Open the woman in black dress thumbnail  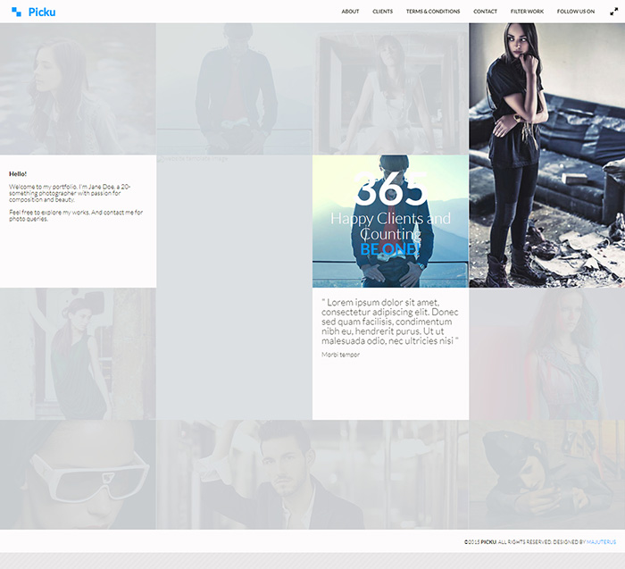(78, 354)
